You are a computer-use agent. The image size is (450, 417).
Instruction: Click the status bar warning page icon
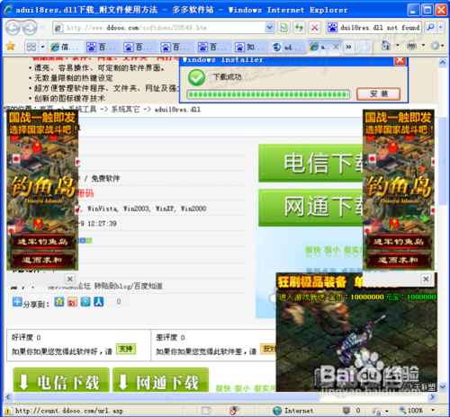click(x=8, y=411)
